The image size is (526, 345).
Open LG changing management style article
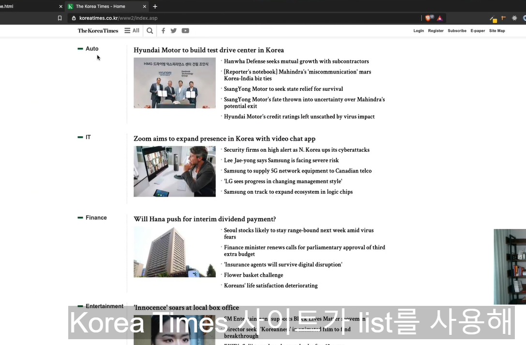tap(283, 181)
